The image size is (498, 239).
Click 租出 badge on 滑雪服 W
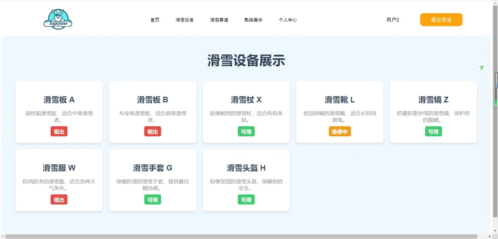point(59,200)
